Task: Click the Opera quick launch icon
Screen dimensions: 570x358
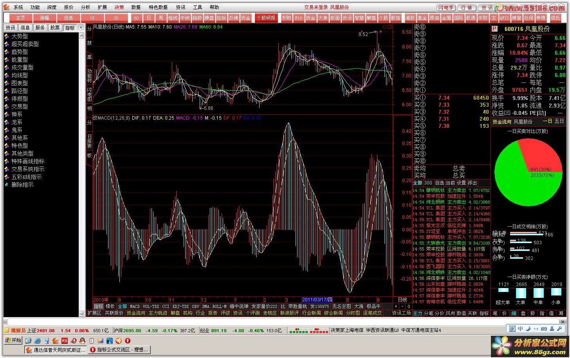Action: coord(127,341)
